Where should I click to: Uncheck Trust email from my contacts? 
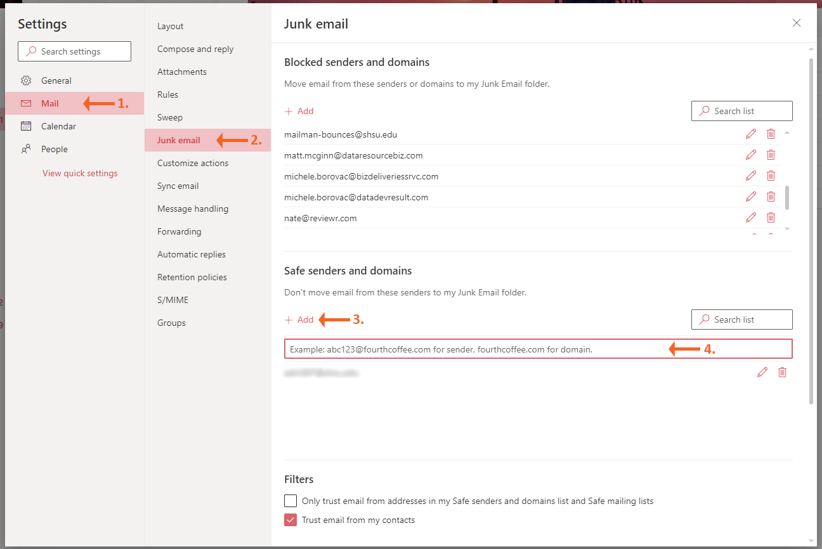(x=290, y=519)
